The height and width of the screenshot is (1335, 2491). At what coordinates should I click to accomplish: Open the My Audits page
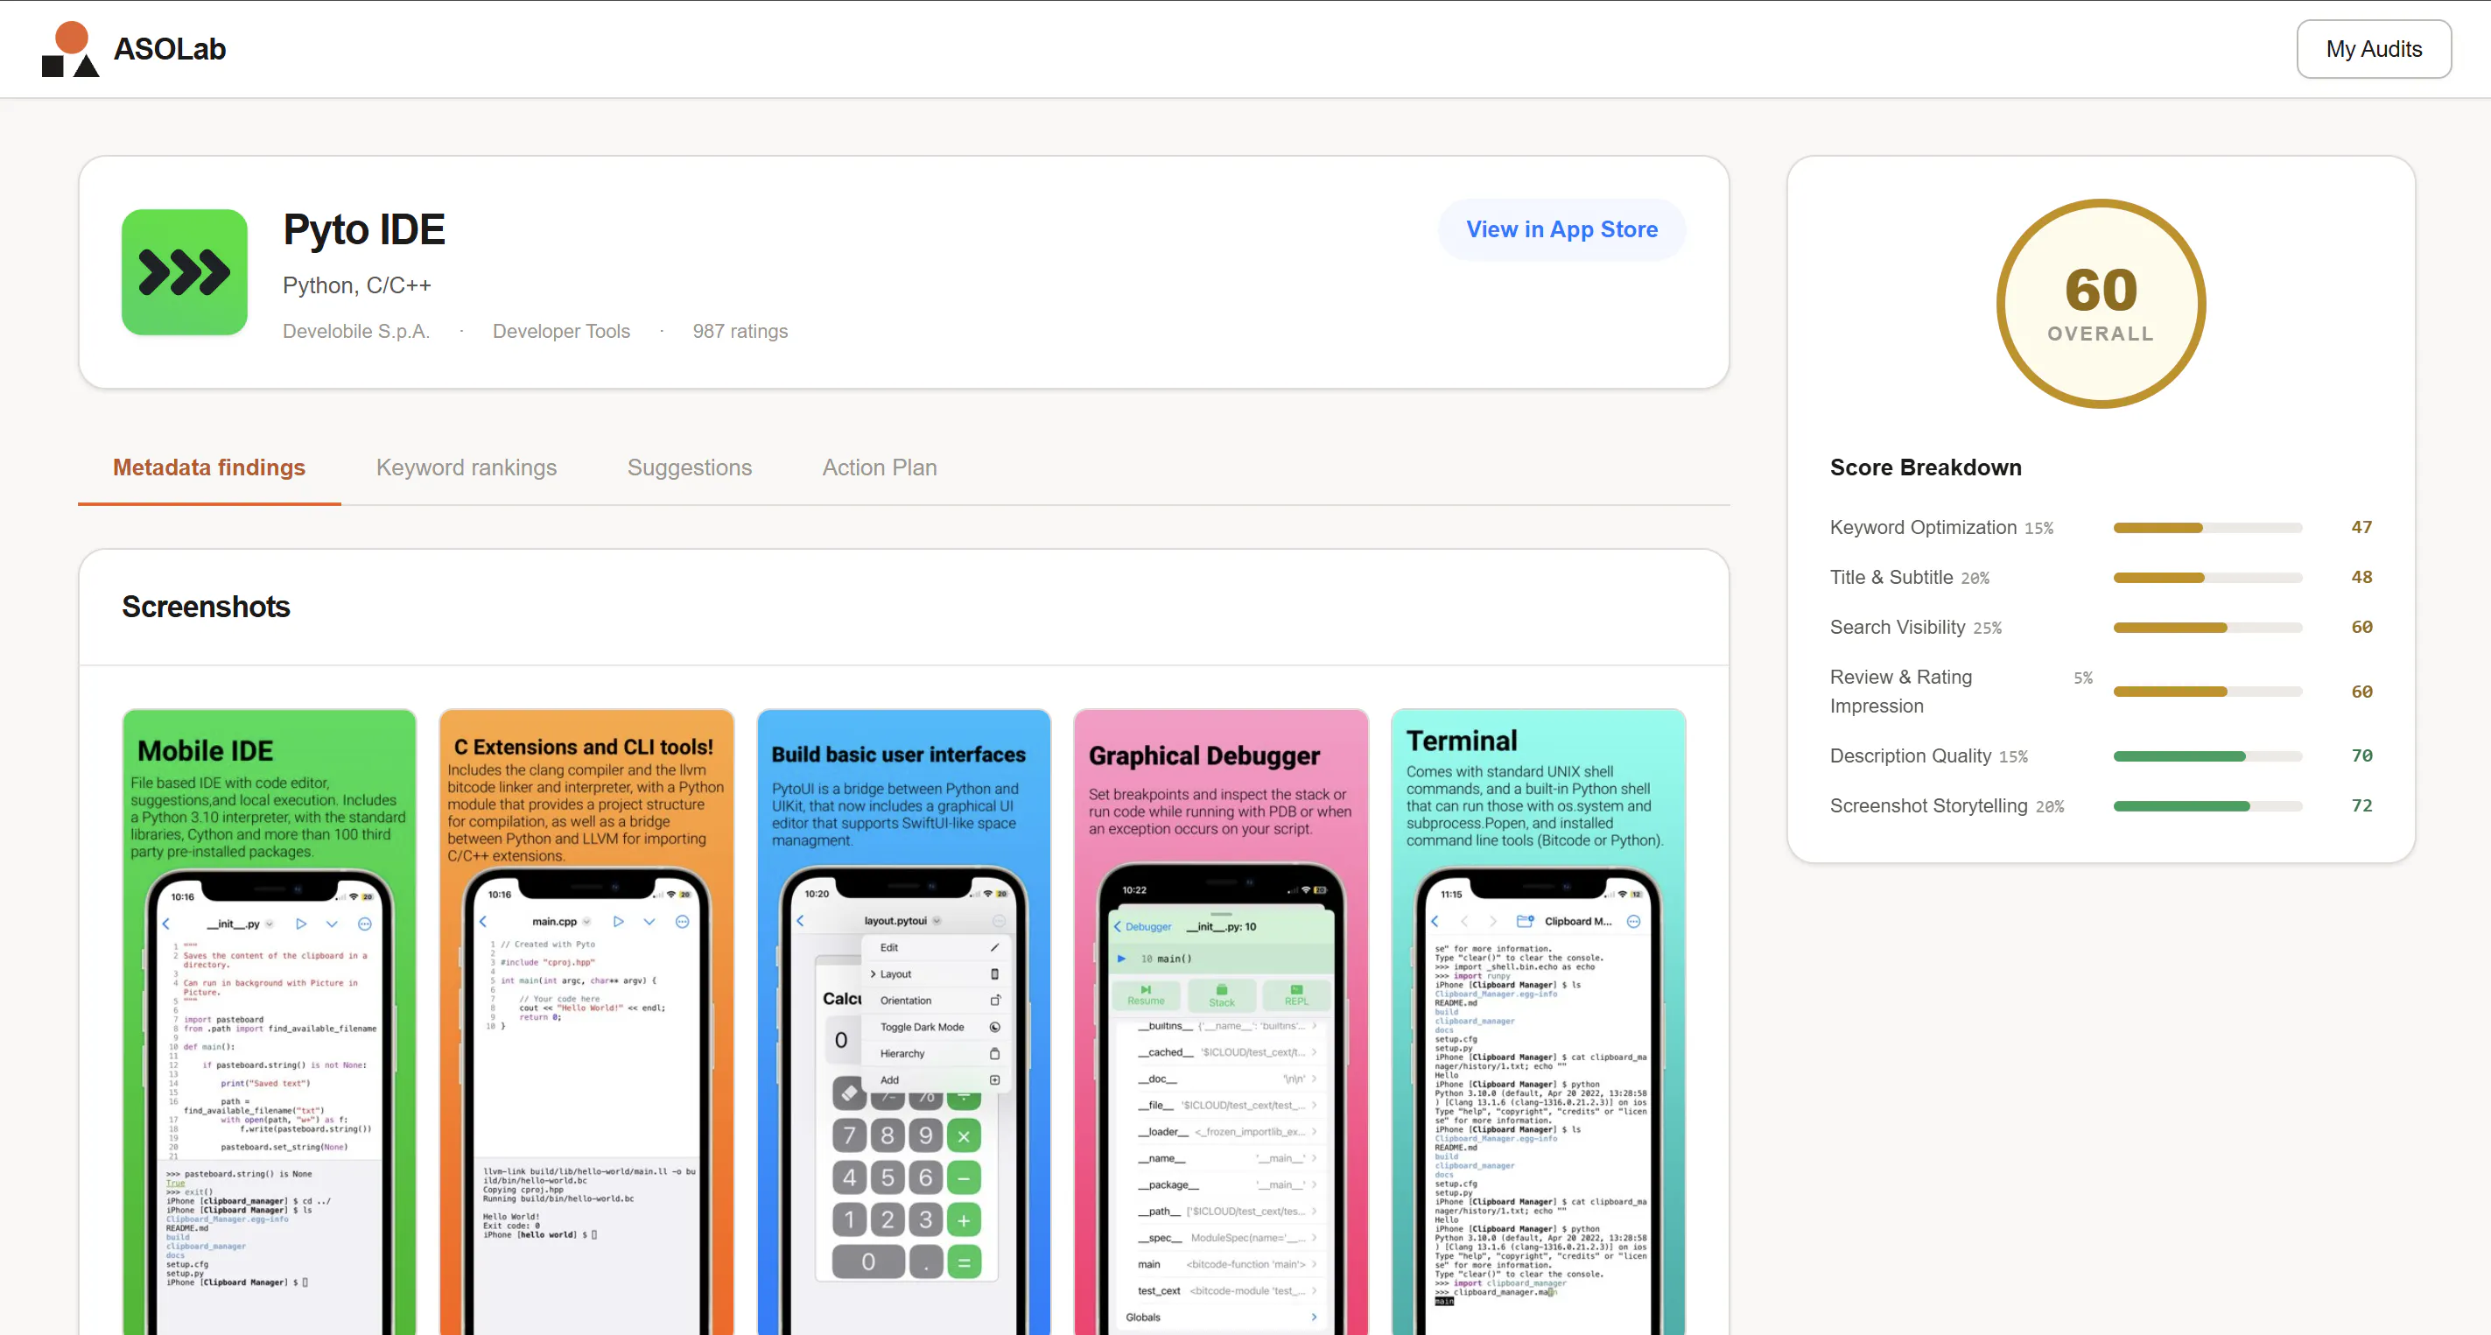coord(2373,49)
